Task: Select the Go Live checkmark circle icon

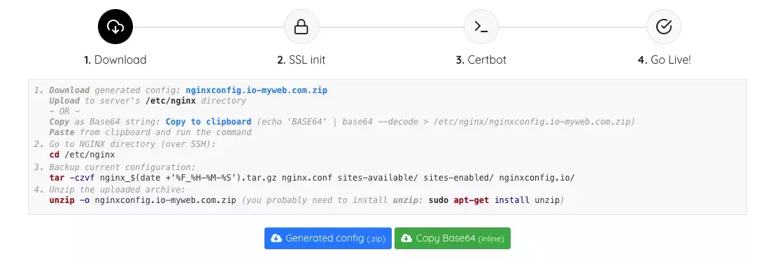Action: (x=664, y=27)
